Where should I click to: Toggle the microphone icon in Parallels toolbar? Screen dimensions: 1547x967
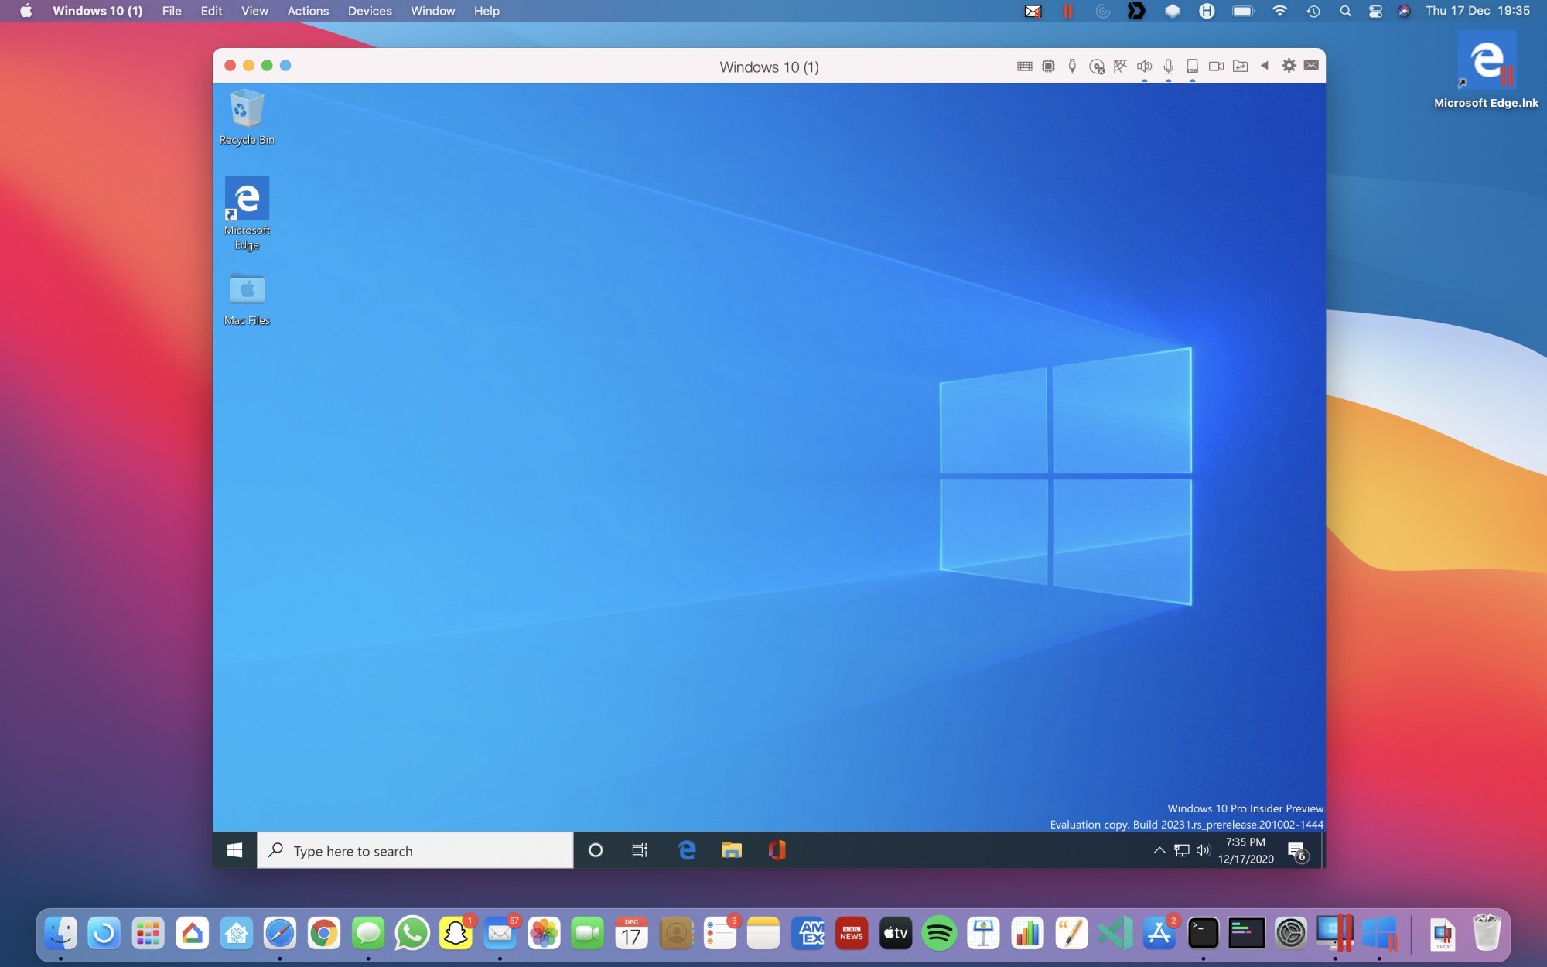tap(1169, 66)
